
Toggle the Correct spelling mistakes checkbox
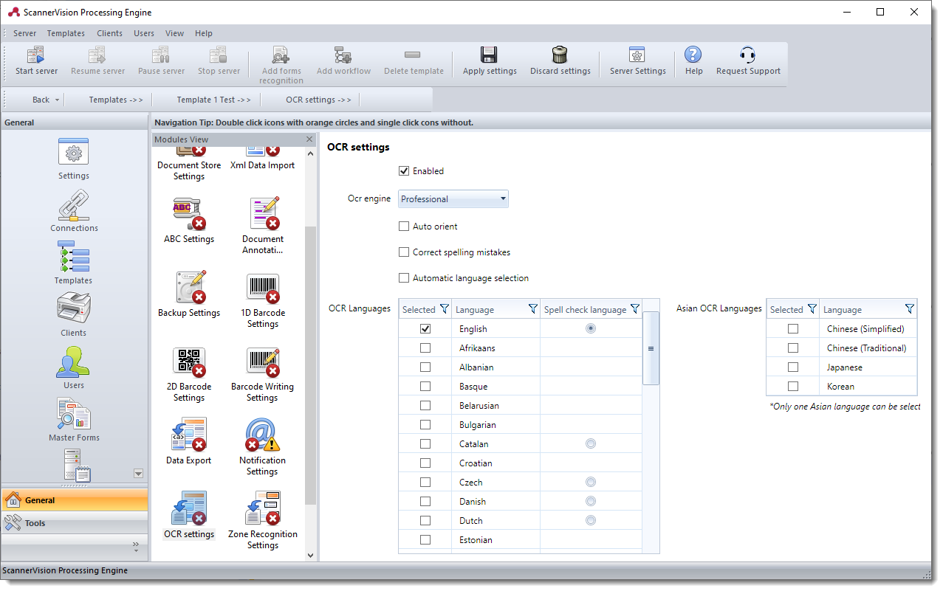pos(404,252)
